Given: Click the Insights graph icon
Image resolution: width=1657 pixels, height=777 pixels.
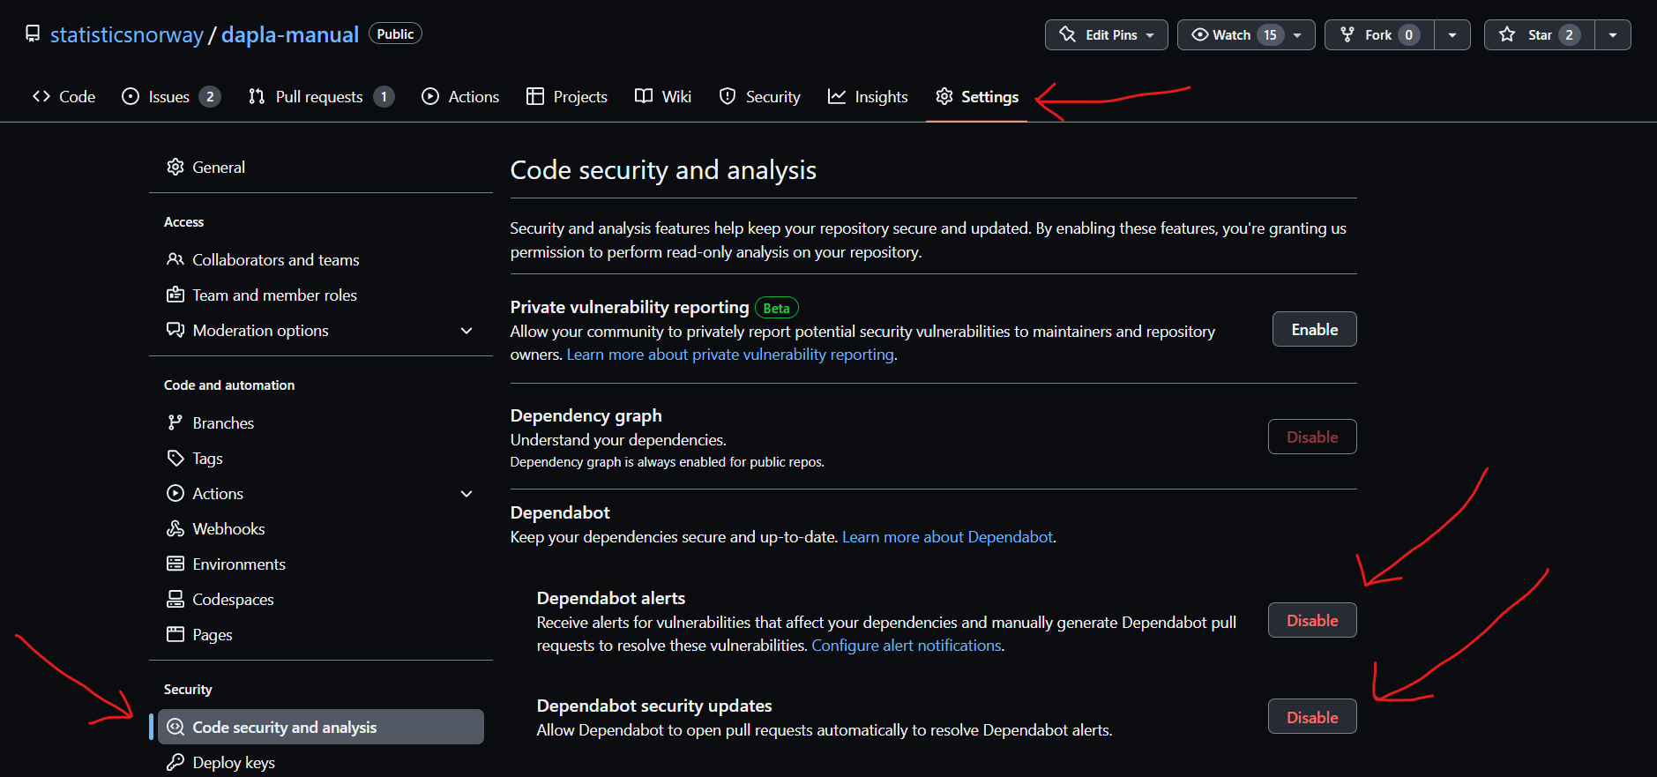Looking at the screenshot, I should coord(837,96).
